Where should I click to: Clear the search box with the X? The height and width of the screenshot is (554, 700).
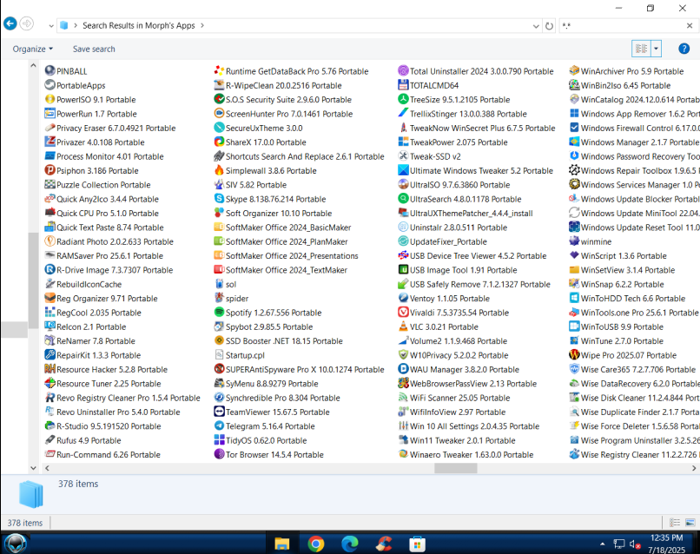690,26
